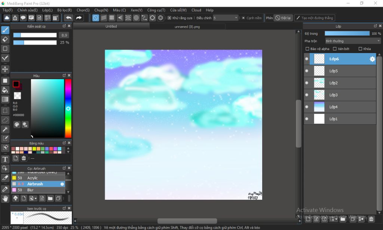Image resolution: width=383 pixels, height=230 pixels.
Task: Hide the Lớp1 layer
Action: click(307, 119)
